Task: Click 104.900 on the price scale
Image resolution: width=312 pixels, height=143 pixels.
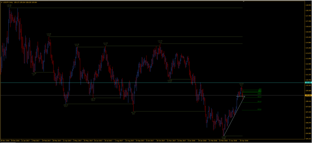Action: (308, 133)
